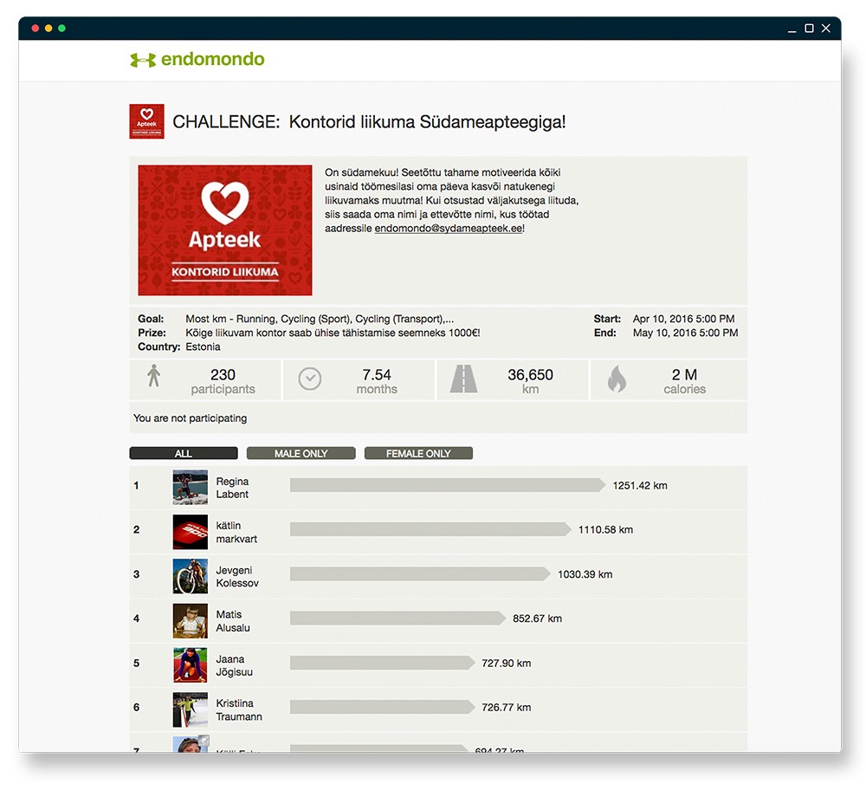Open Matis Alusalu's avatar

click(191, 621)
